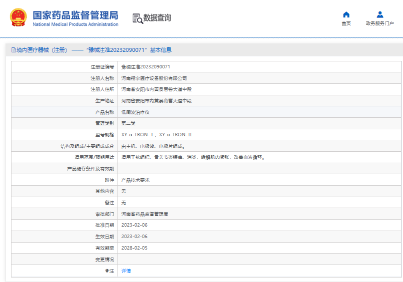Click composition text 由主机、电极线、电极片组成
The image size is (403, 282).
point(153,146)
